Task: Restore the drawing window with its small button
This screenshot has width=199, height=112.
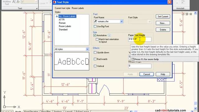Action: point(187,14)
